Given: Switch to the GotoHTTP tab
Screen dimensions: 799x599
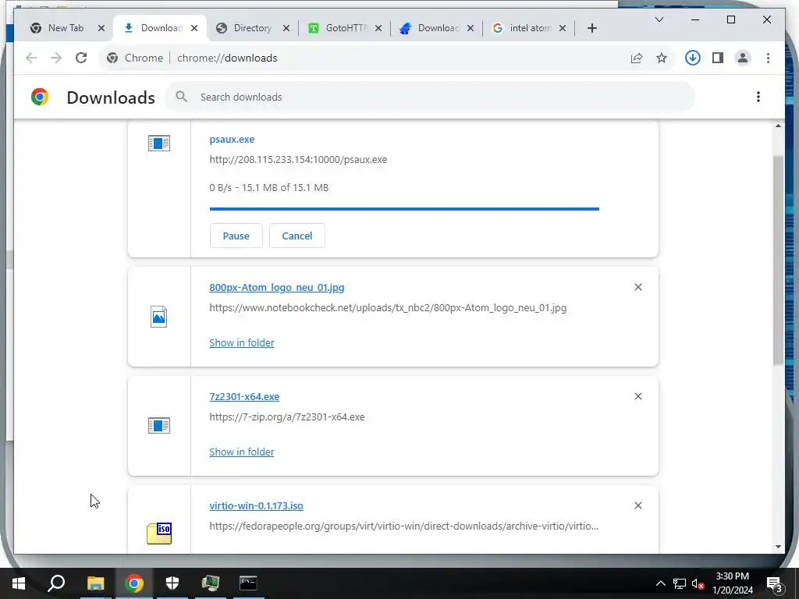Looking at the screenshot, I should (344, 28).
